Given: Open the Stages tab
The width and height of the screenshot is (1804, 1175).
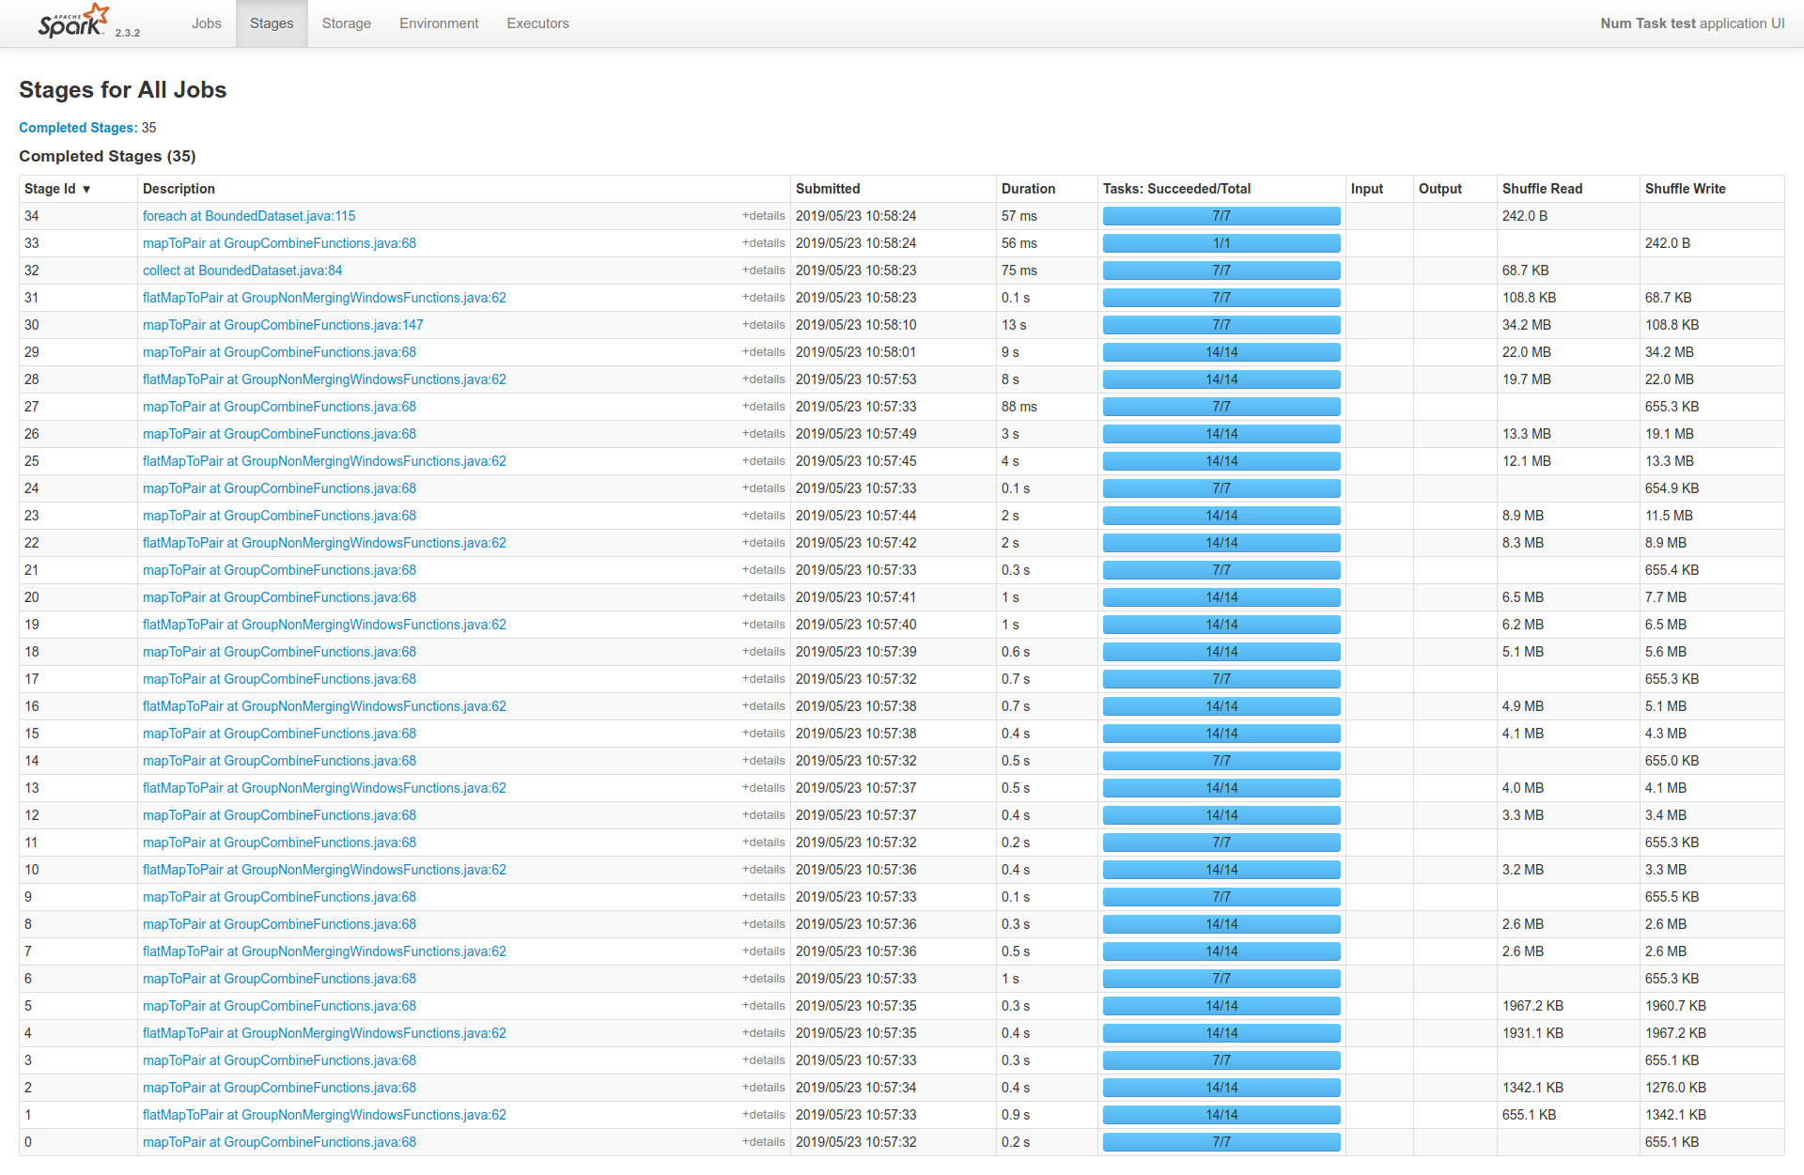Looking at the screenshot, I should 272,23.
